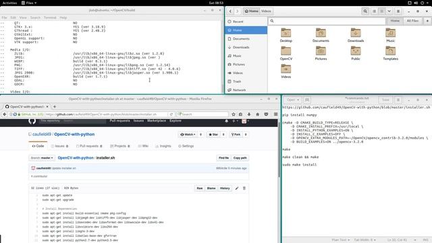
Task: Open GitHub notifications bell
Action: pyautogui.click(x=227, y=121)
